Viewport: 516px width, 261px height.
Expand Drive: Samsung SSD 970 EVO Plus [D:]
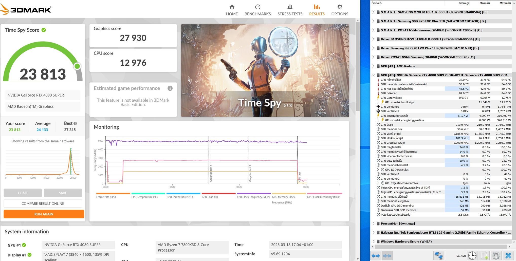pos(373,48)
